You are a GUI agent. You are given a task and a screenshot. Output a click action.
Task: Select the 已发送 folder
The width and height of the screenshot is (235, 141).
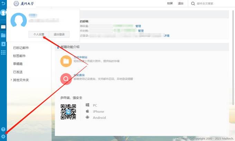(x=18, y=72)
